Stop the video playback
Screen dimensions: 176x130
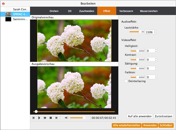click(51, 118)
